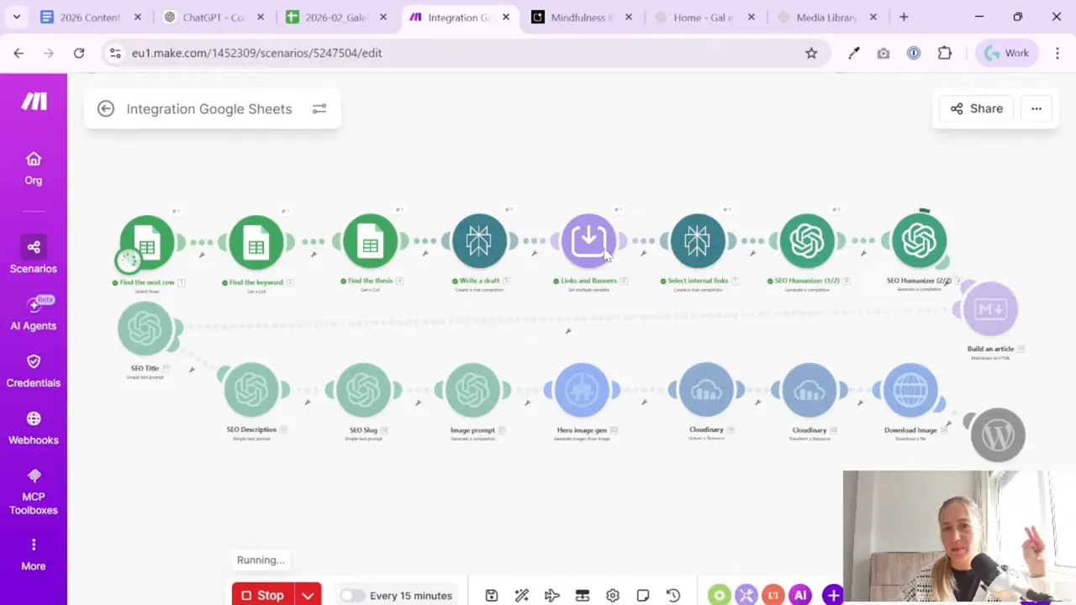
Task: Reload the browser page
Action: click(x=79, y=53)
